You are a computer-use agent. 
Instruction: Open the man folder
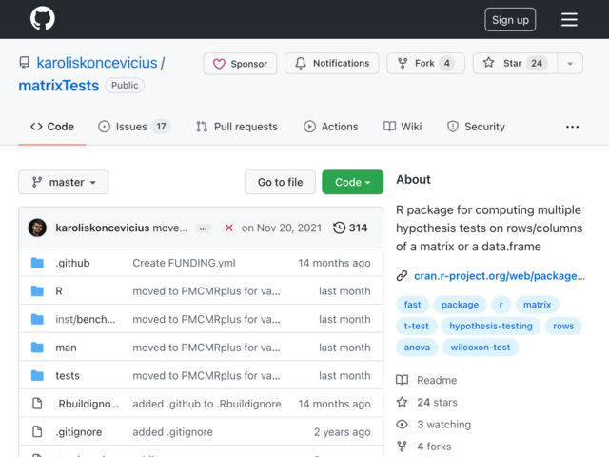(x=66, y=348)
